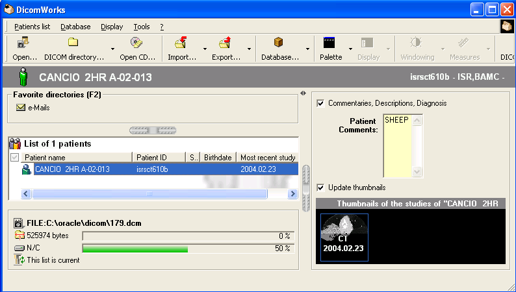Click the patient list scroll right arrow
Image resolution: width=516 pixels, height=292 pixels.
point(292,194)
